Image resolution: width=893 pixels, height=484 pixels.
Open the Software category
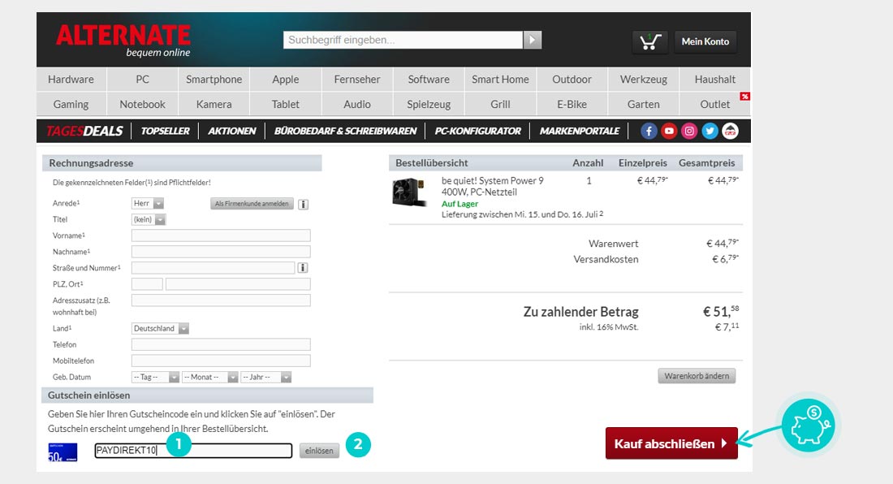429,79
